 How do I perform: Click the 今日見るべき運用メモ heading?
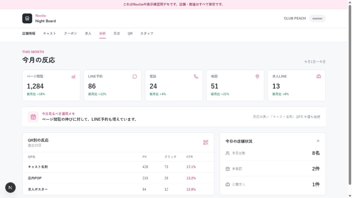pyautogui.click(x=58, y=114)
